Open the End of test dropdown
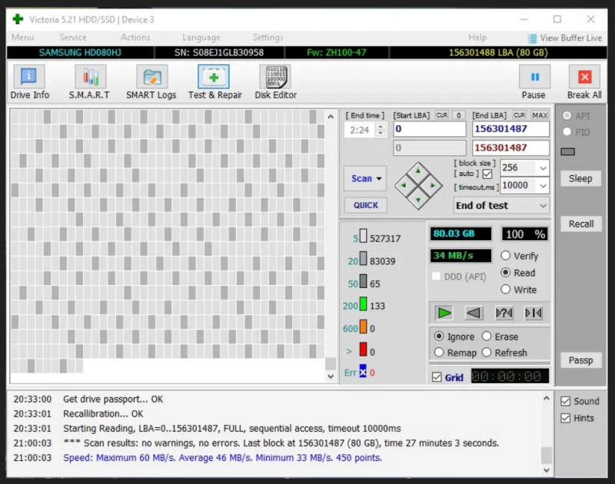This screenshot has width=615, height=484. [544, 206]
